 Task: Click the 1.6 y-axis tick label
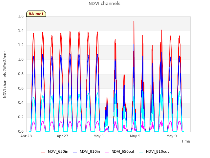pos(21,16)
